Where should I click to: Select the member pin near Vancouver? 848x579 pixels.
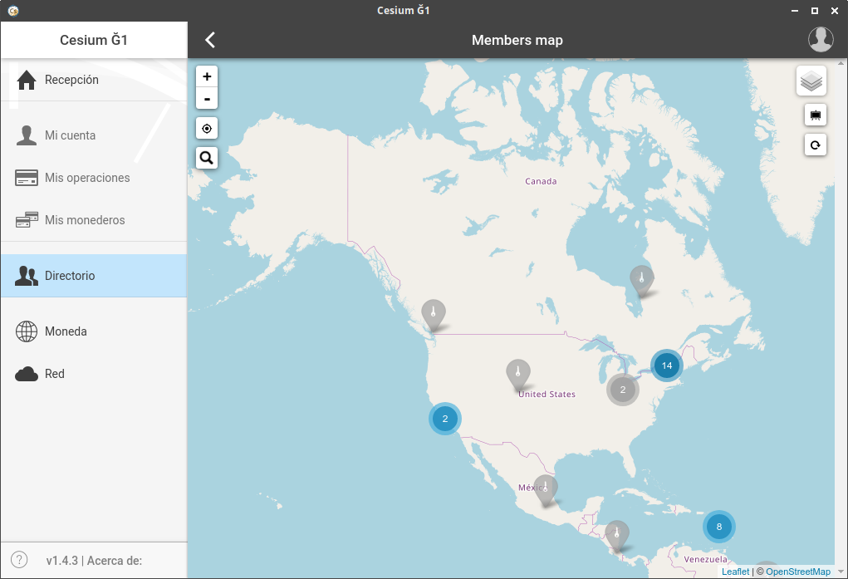(434, 314)
